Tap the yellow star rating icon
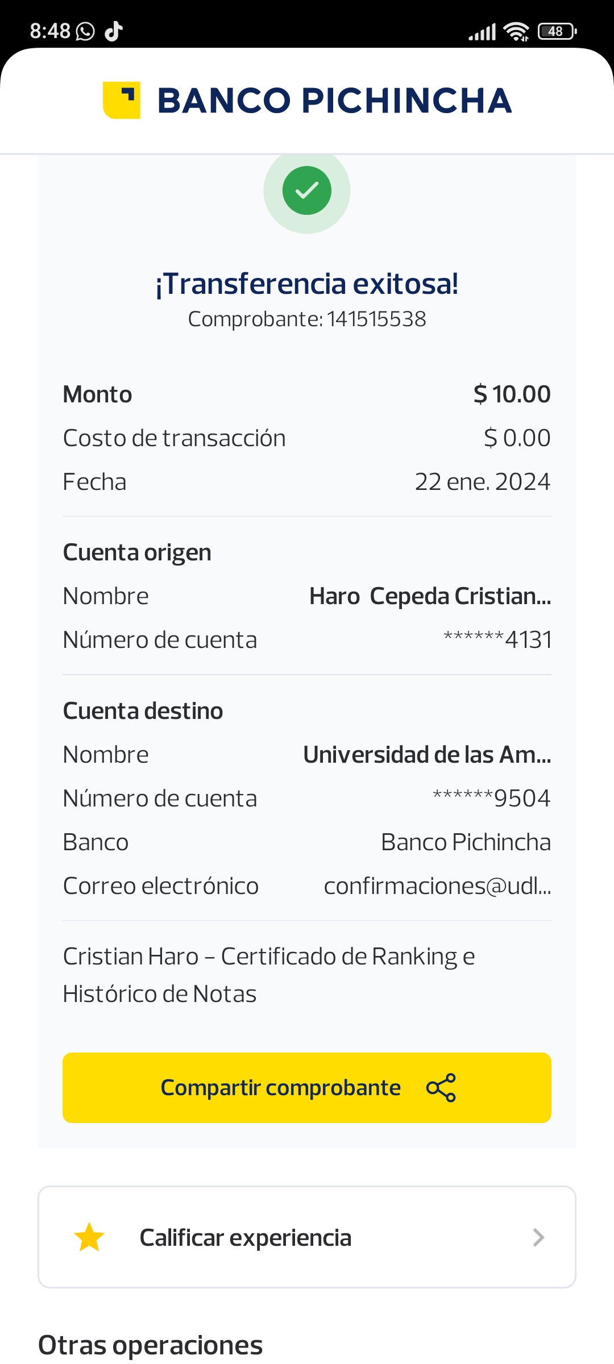This screenshot has width=614, height=1364. click(x=89, y=1237)
